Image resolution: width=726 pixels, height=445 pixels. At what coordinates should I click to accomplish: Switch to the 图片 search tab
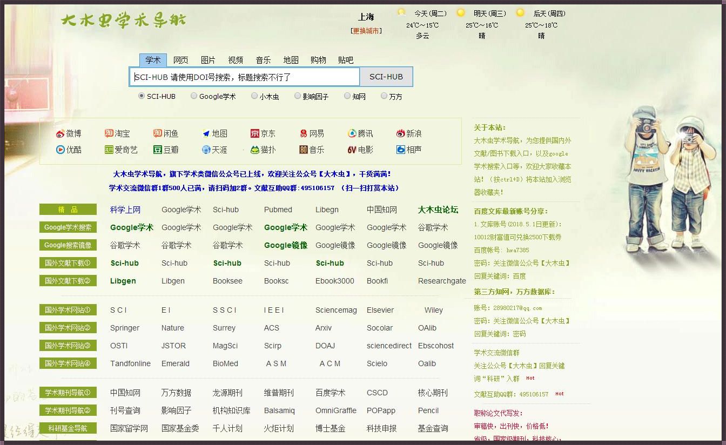coord(208,60)
